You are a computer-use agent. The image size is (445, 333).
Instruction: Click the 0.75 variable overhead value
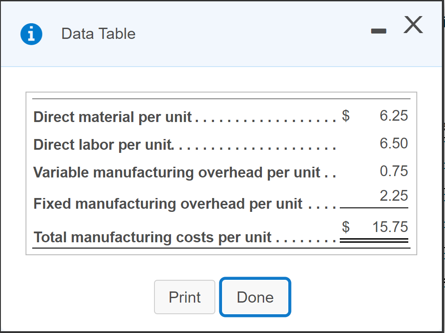point(394,171)
